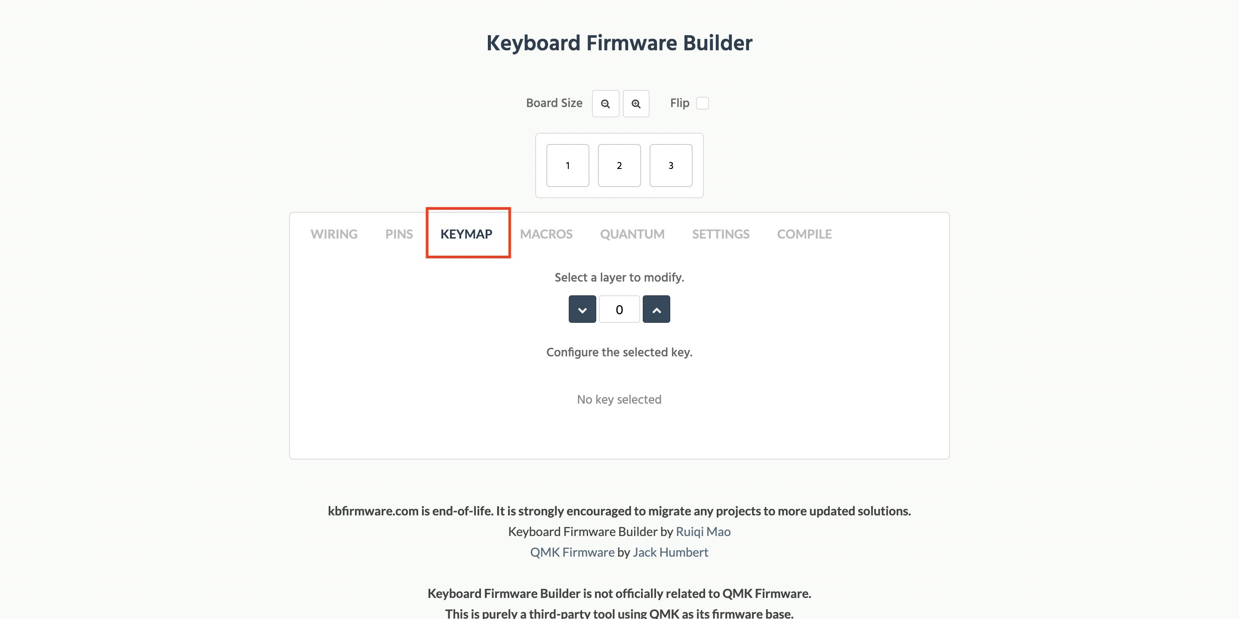Screen dimensions: 1239x619
Task: Open the Jack Humbert link
Action: coord(670,552)
